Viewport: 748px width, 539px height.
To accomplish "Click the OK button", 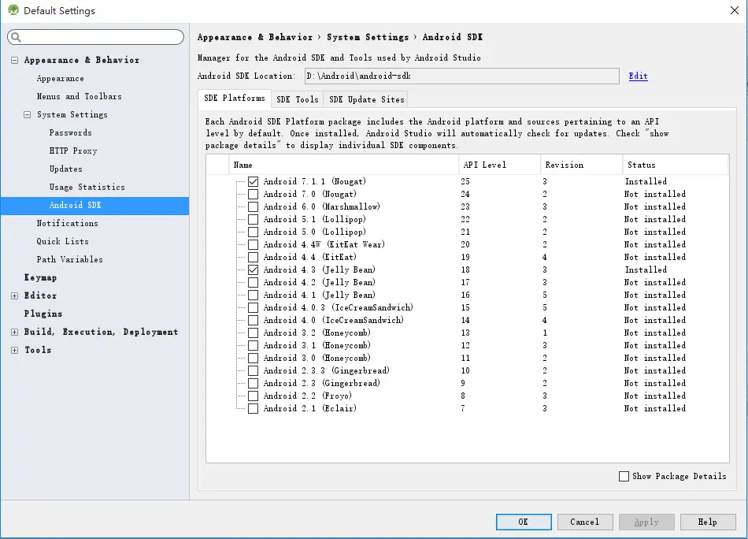I will (524, 522).
